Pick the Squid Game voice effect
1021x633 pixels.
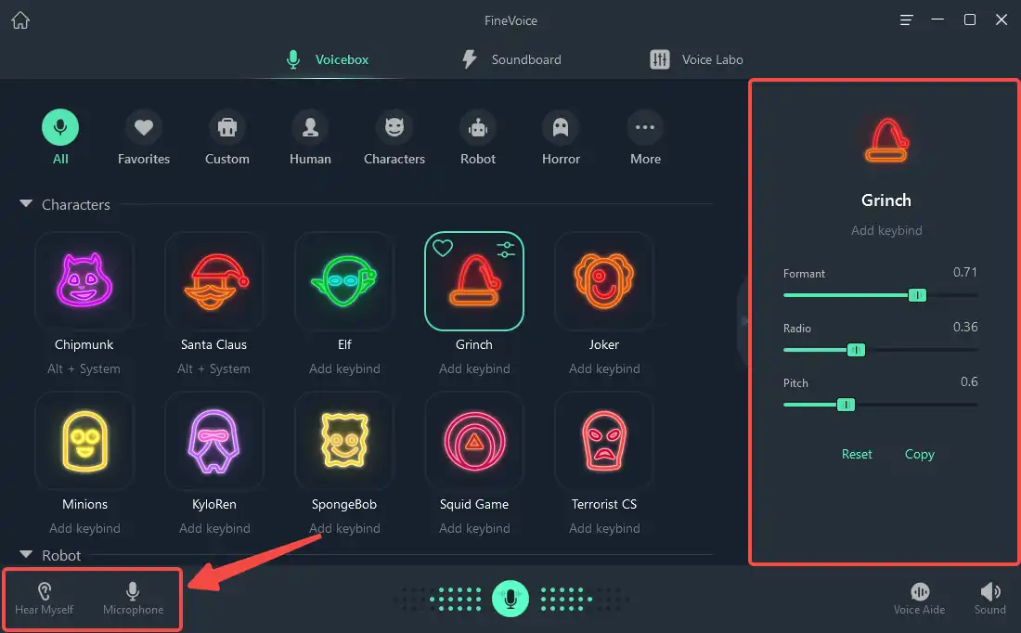pos(474,441)
